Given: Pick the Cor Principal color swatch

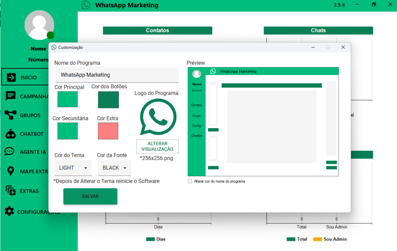Looking at the screenshot, I should coord(67,99).
